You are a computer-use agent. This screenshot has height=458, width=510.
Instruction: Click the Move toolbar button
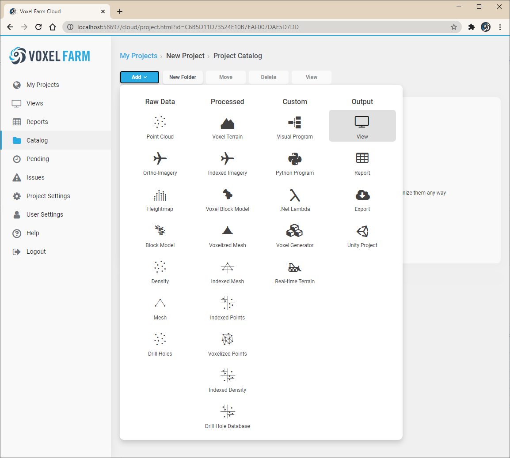226,77
